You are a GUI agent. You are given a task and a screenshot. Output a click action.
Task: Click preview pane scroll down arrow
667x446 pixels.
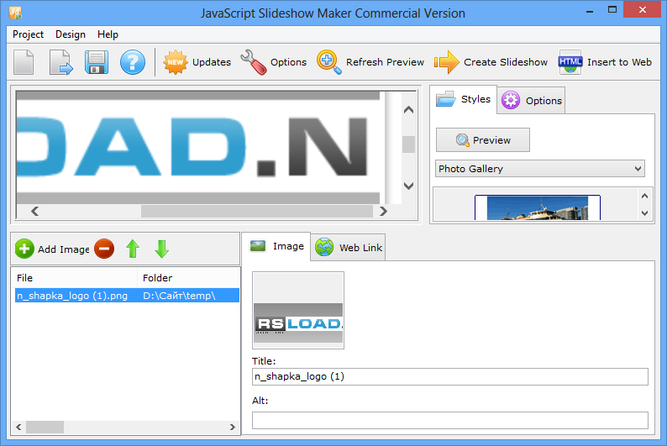click(x=408, y=186)
